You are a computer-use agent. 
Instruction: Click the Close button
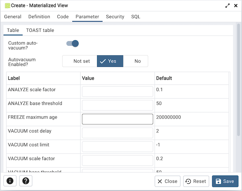[168, 181]
